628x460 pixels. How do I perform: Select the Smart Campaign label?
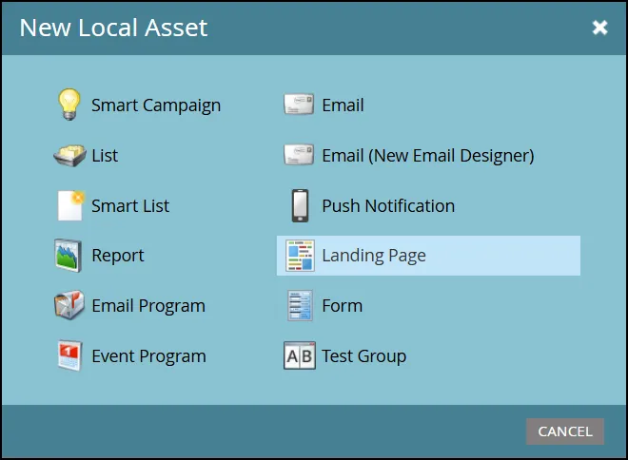pyautogui.click(x=156, y=105)
